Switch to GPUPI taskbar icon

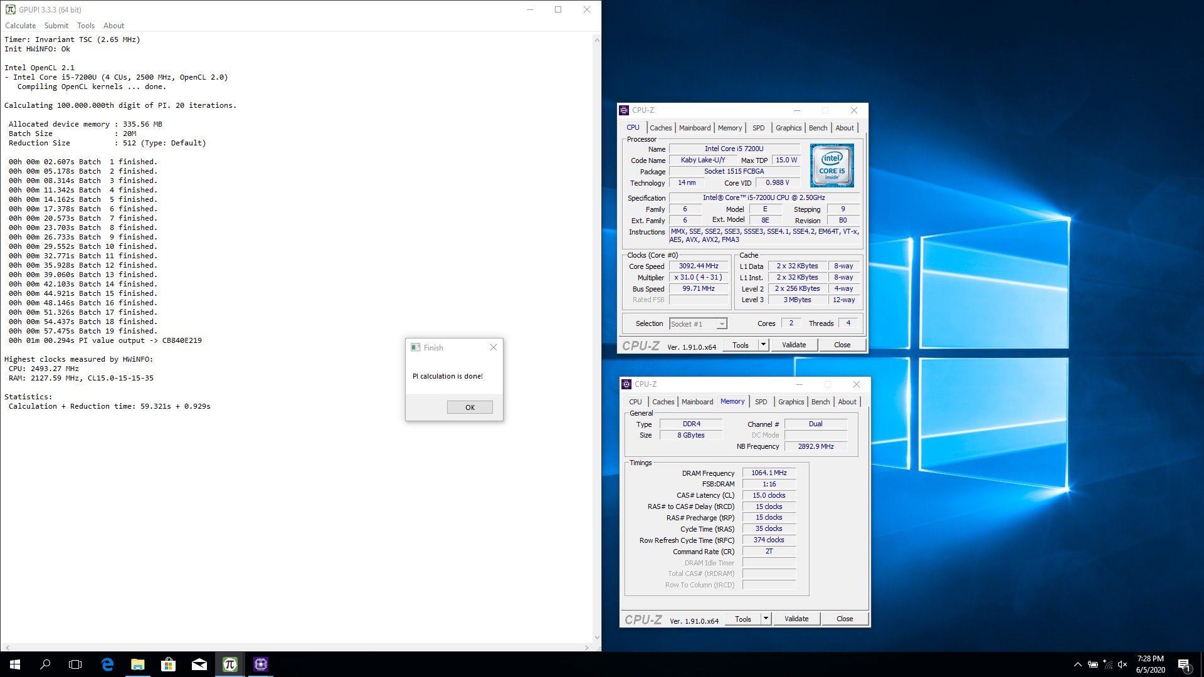pos(230,664)
